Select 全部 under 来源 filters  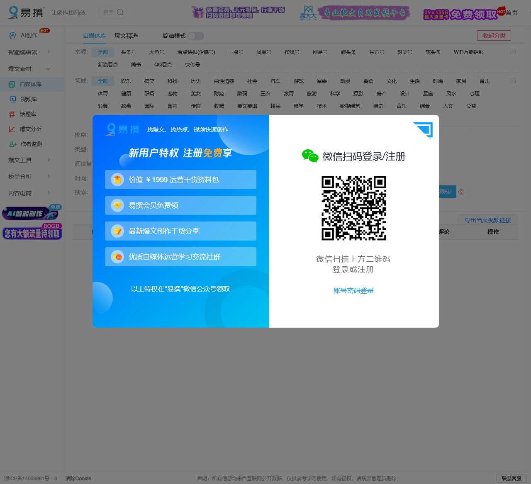pos(103,52)
